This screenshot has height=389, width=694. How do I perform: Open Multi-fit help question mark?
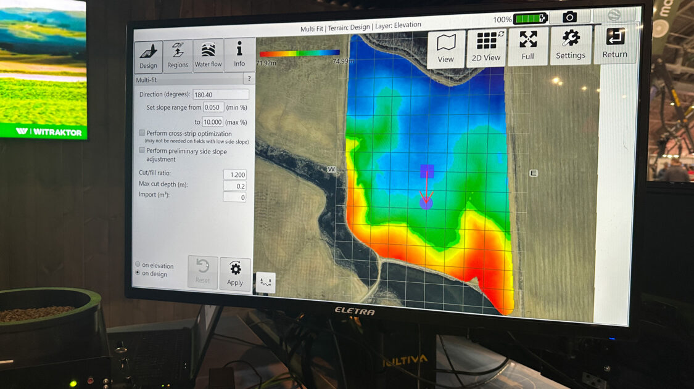[x=249, y=79]
